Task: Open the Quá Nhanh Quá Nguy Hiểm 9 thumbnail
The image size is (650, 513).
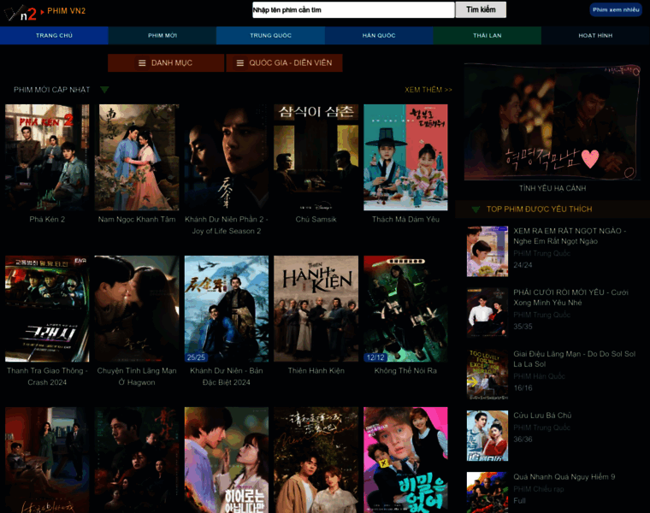Action: click(487, 492)
